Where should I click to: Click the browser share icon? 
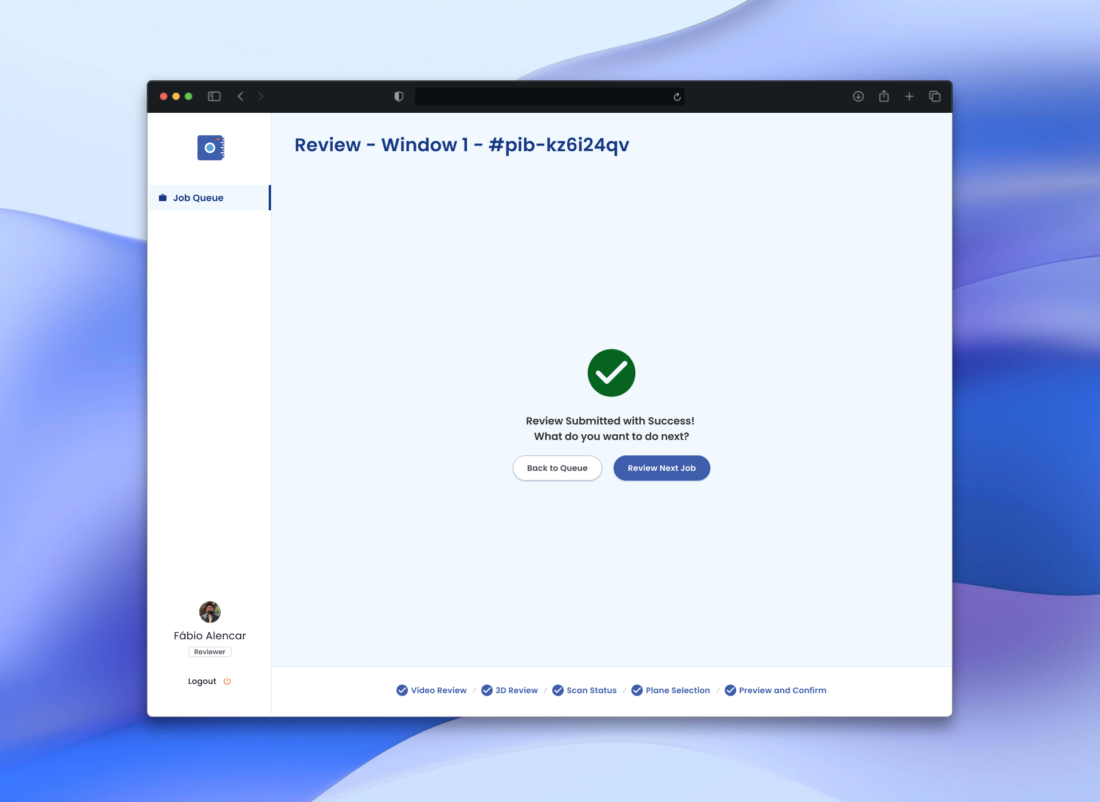[884, 96]
